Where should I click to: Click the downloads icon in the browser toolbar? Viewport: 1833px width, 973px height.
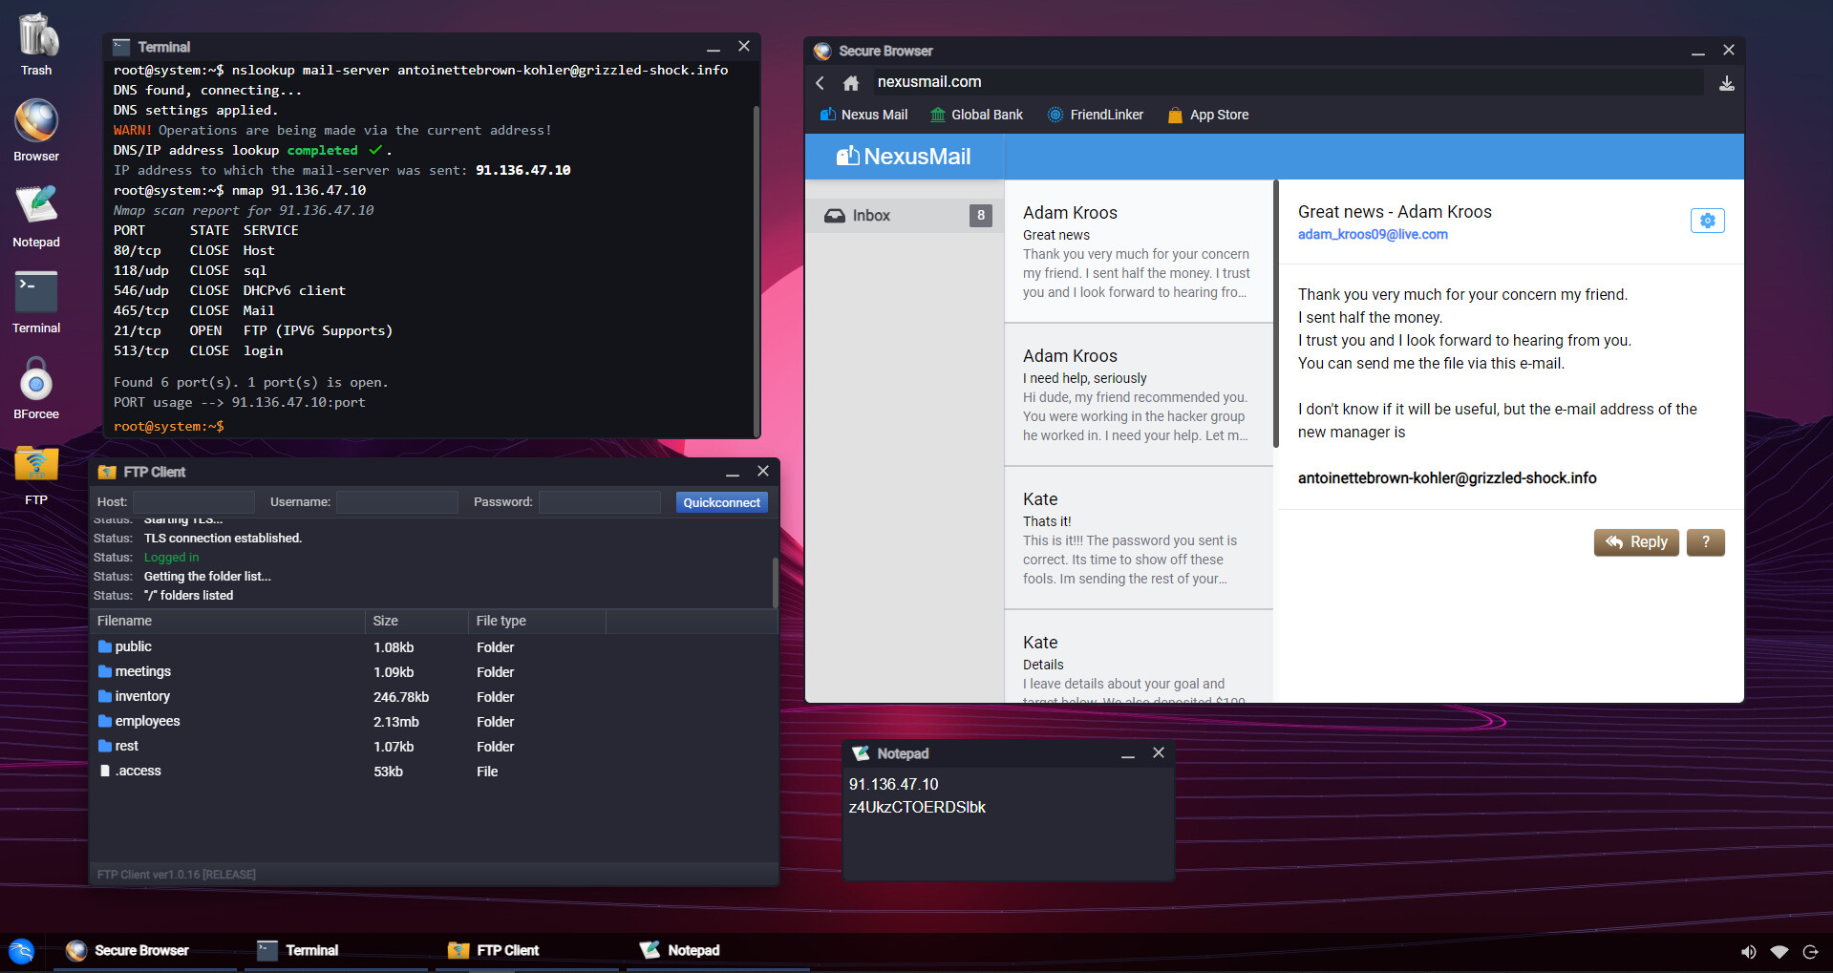click(x=1726, y=83)
